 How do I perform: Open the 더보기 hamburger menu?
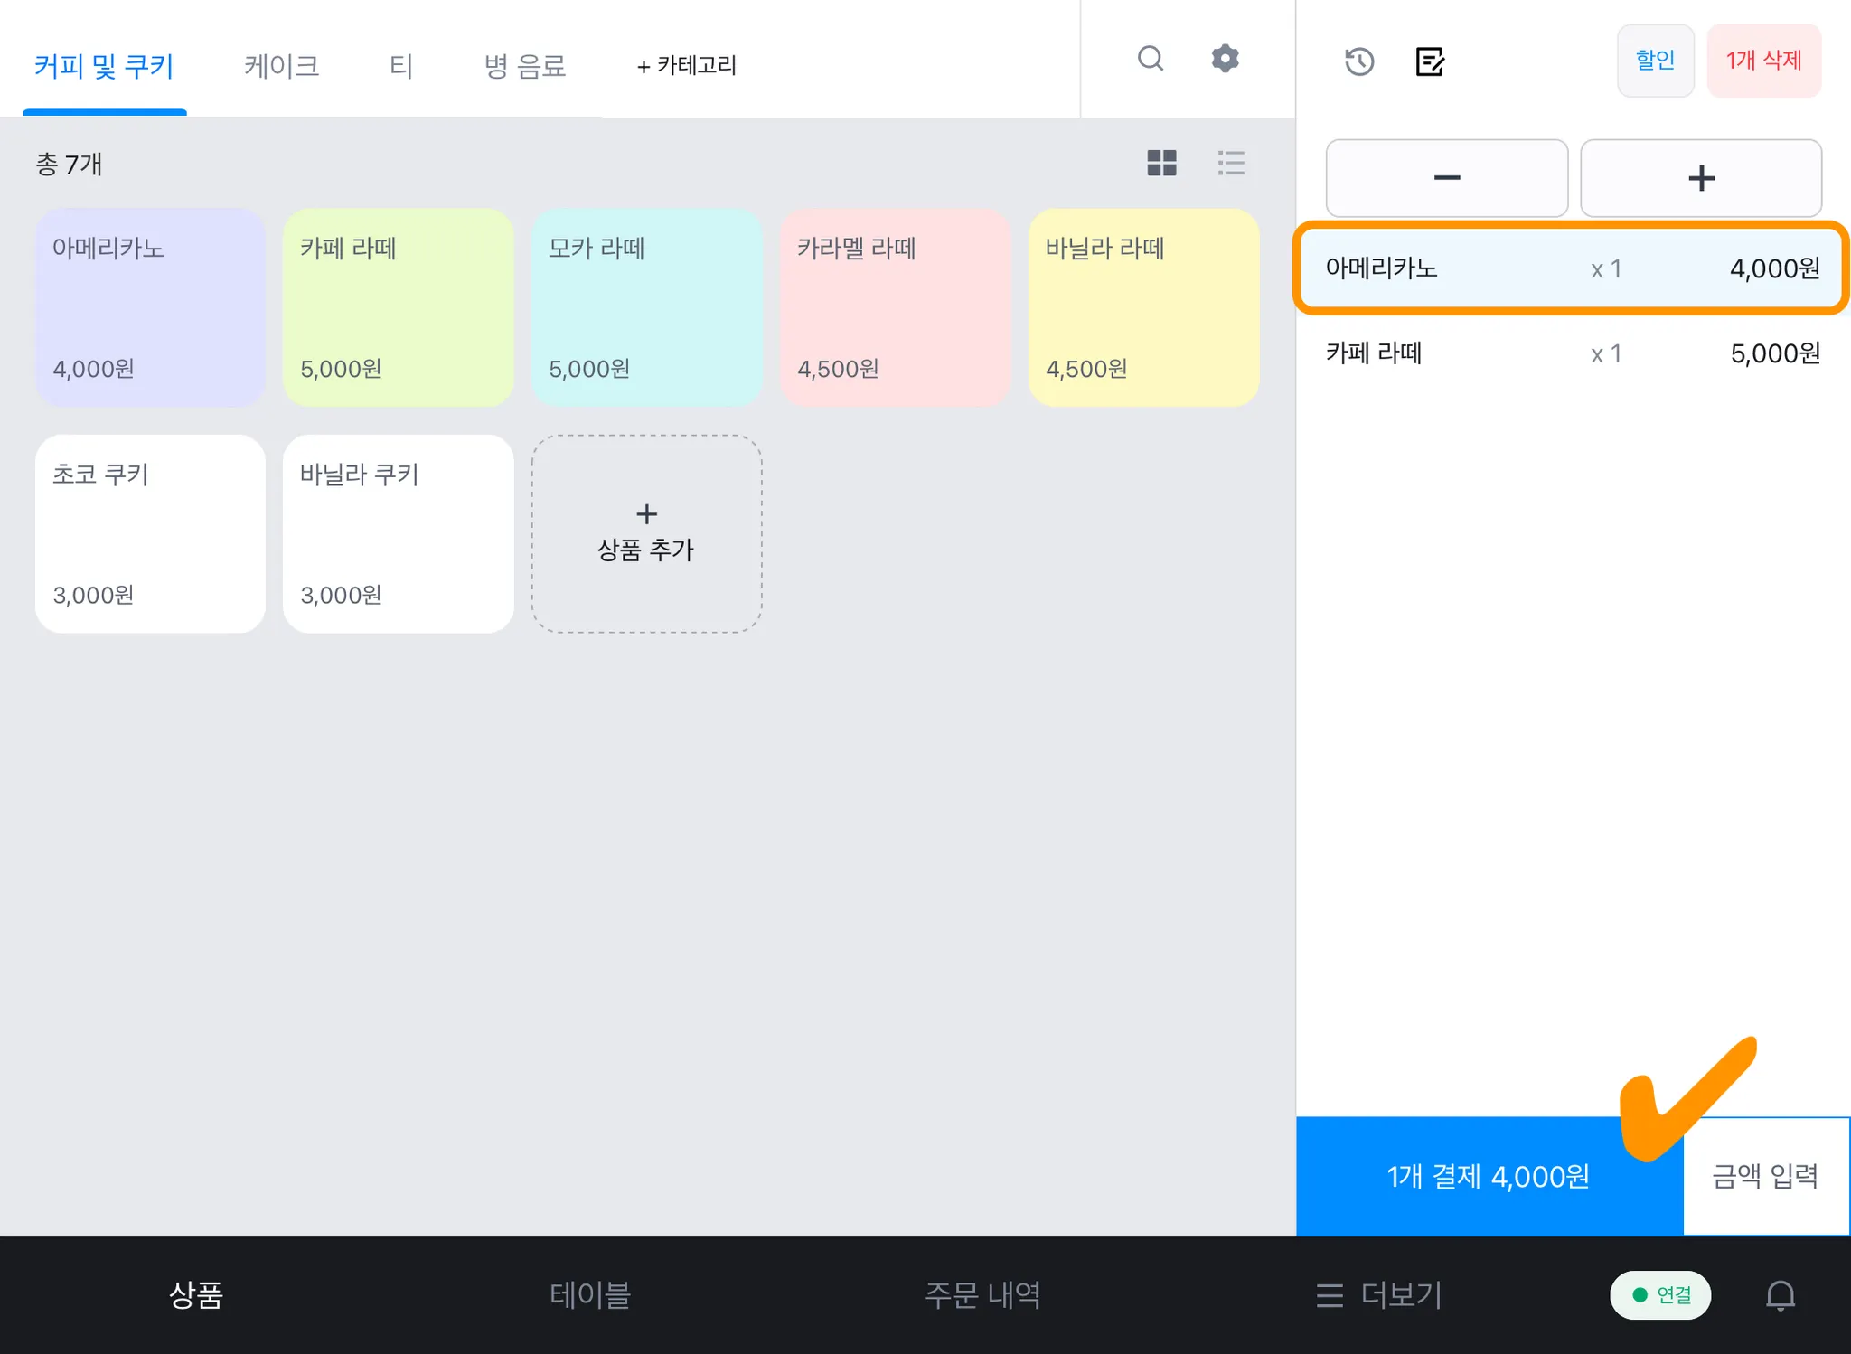point(1379,1295)
